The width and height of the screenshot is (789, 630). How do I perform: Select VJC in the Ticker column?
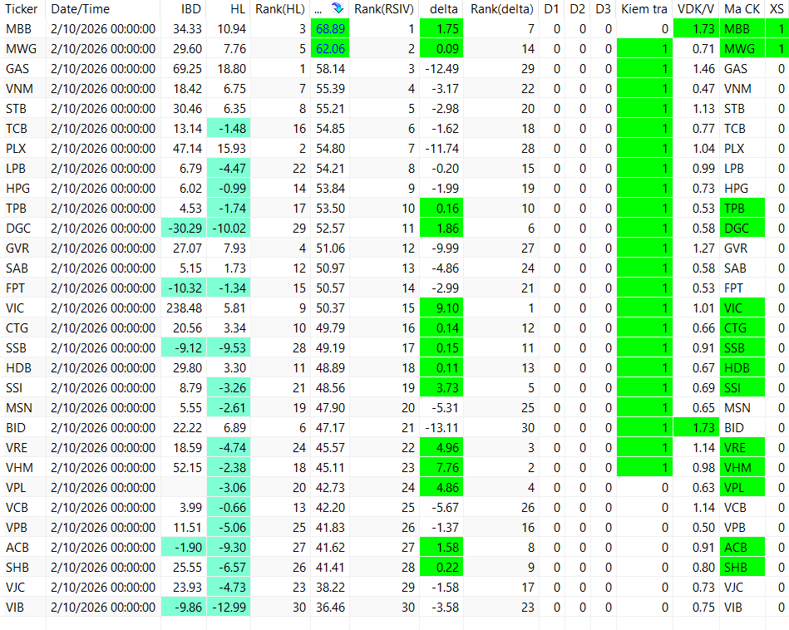tap(15, 588)
